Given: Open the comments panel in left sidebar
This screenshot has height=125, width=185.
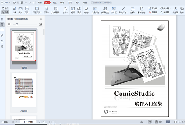Looking at the screenshot, I should coord(2,30).
